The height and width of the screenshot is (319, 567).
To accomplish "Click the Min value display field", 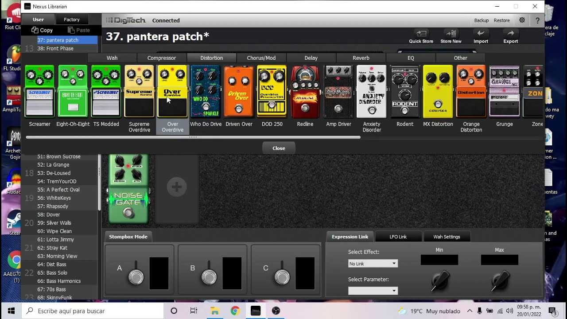I will point(439,260).
